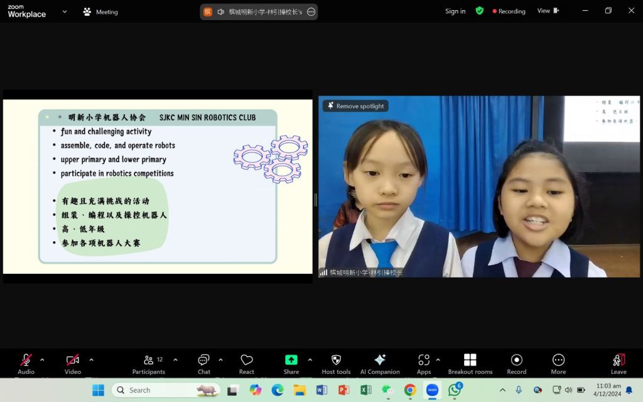The width and height of the screenshot is (643, 402).
Task: Click the divider handle between slide and video
Action: (315, 200)
